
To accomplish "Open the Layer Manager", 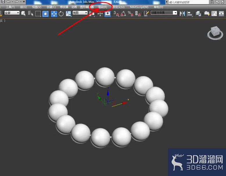I will click(198, 14).
